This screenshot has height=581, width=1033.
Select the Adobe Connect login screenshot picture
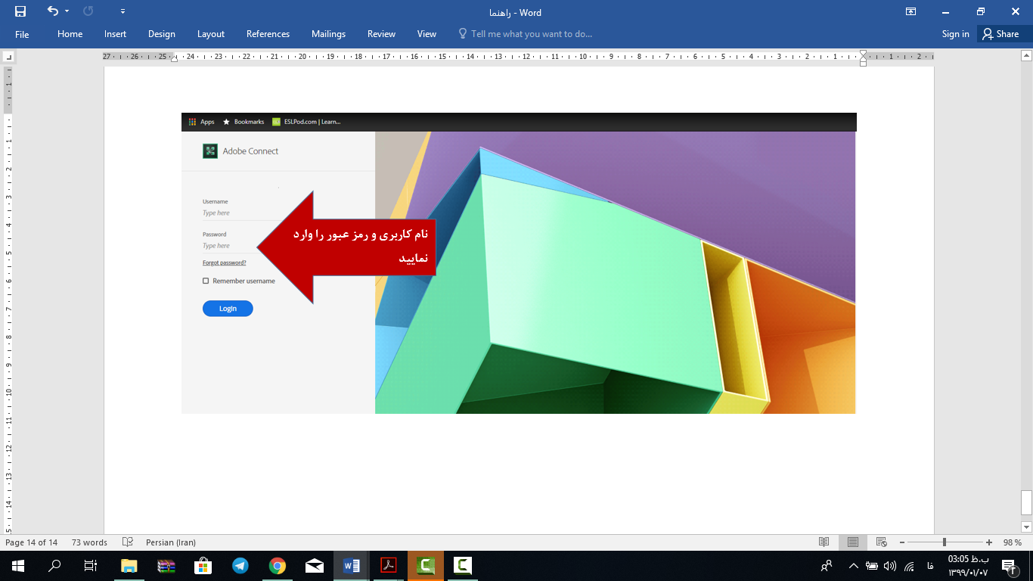(x=519, y=263)
